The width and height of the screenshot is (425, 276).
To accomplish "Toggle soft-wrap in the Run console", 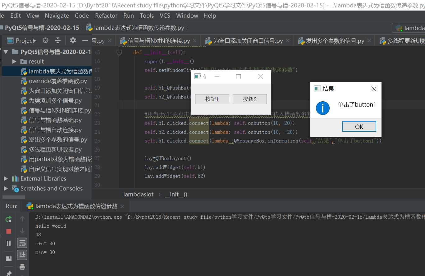I will [x=22, y=243].
